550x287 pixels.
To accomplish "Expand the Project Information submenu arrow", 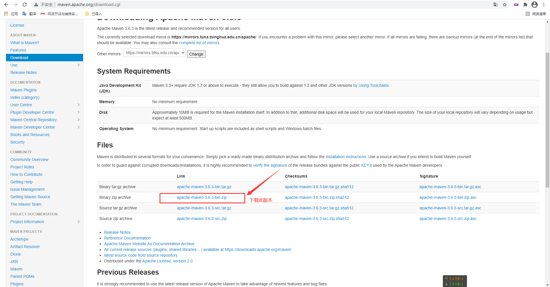I will coord(78,222).
